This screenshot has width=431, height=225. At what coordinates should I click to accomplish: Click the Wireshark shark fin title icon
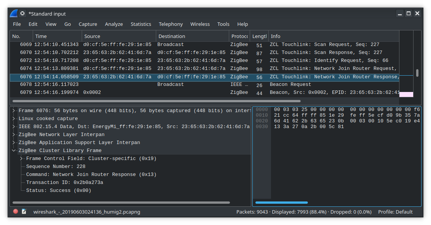(14, 13)
